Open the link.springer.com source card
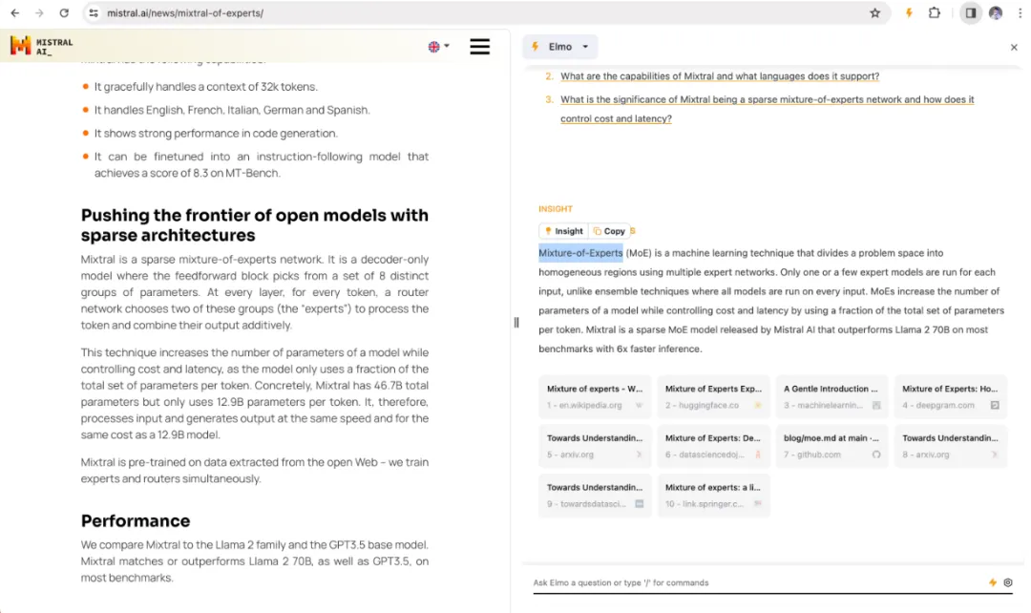The height and width of the screenshot is (613, 1031). pyautogui.click(x=713, y=496)
